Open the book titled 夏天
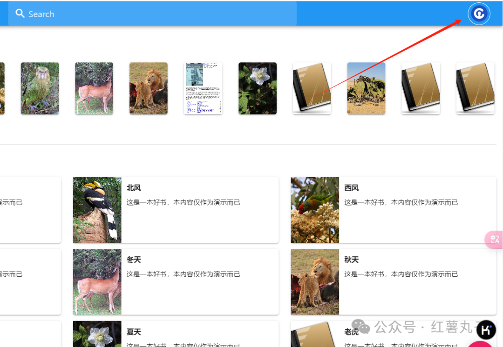The height and width of the screenshot is (347, 503). [x=134, y=332]
